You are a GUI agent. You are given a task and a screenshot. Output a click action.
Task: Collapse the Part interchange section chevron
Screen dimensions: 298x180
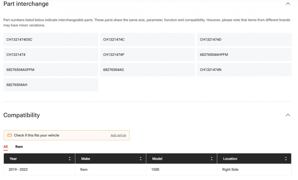coord(288,4)
